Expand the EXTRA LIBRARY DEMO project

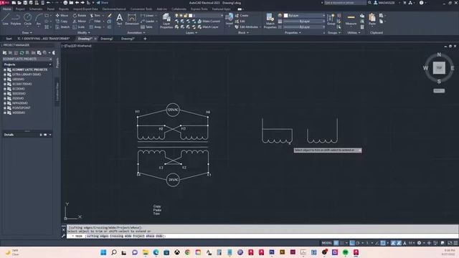pyautogui.click(x=5, y=75)
